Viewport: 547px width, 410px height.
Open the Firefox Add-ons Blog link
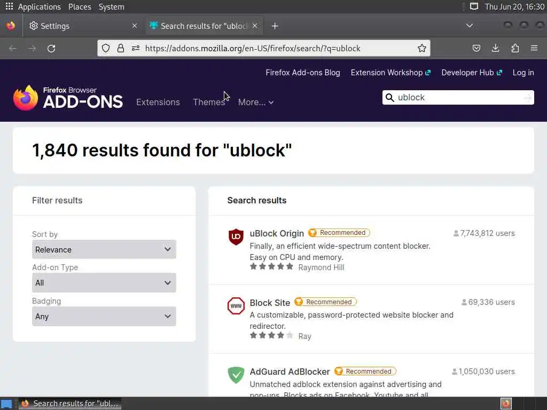coord(303,73)
